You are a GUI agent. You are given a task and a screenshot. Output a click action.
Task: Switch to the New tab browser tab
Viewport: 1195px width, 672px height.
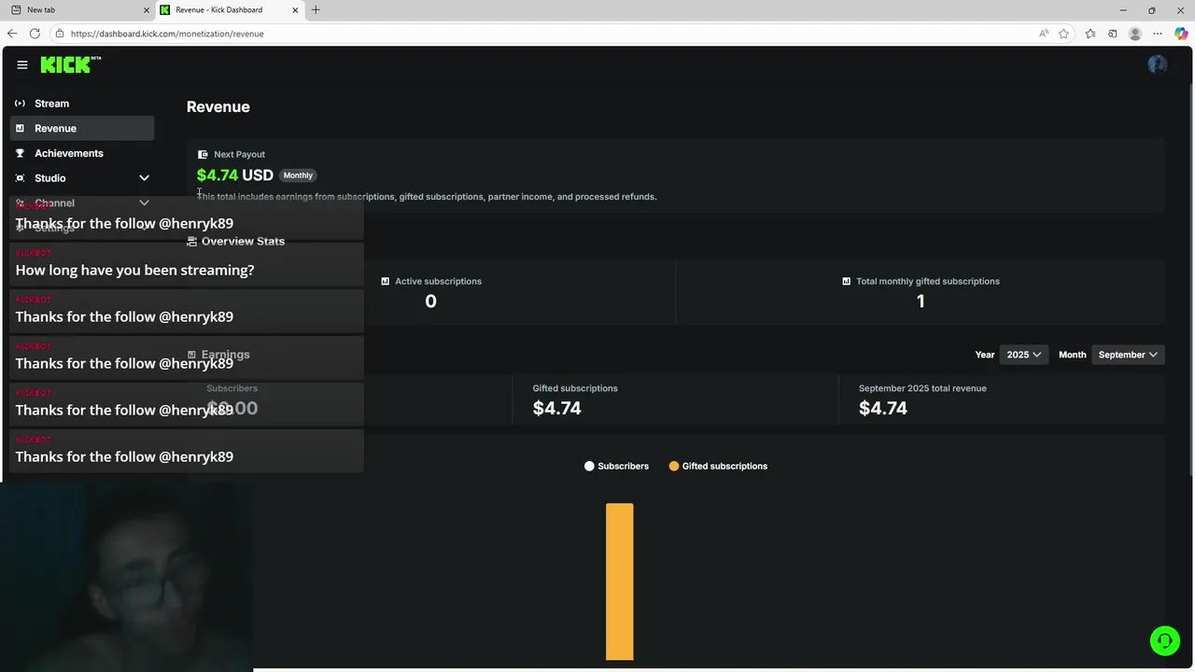pyautogui.click(x=79, y=10)
